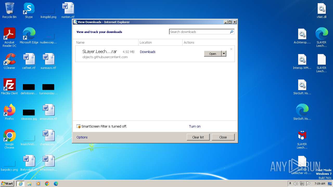The image size is (333, 187).
Task: Open the Start menu
Action: (7, 184)
